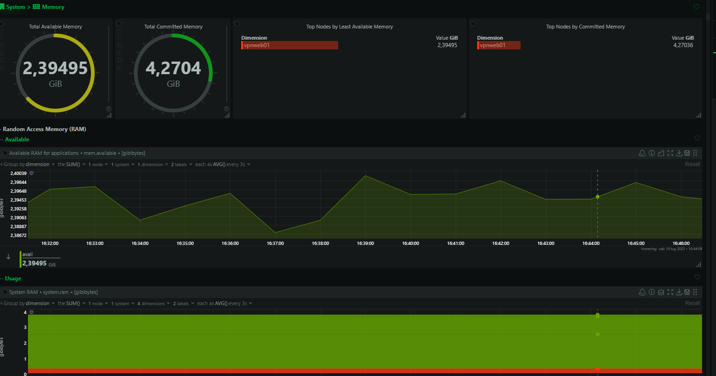Screen dimensions: 716x376
Task: Click anomaly icon next to System RAM axis 4
Action: coord(32,312)
